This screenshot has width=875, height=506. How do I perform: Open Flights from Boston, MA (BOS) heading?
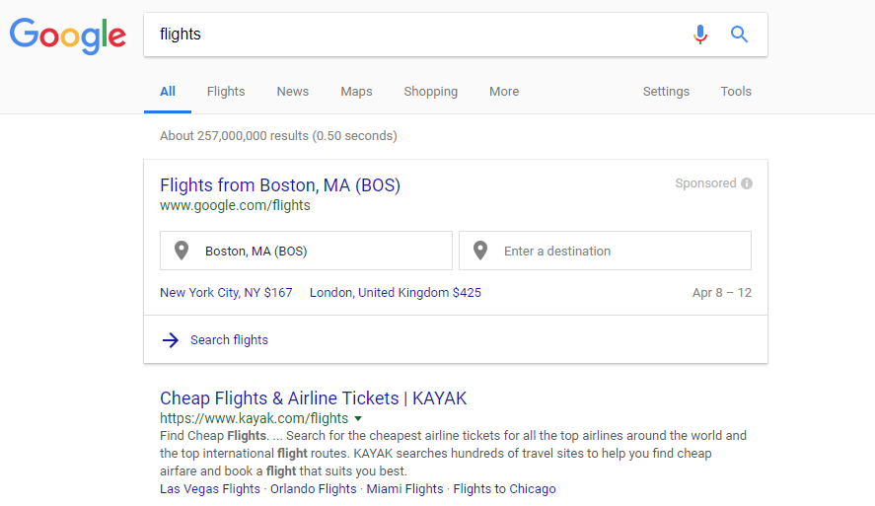280,185
